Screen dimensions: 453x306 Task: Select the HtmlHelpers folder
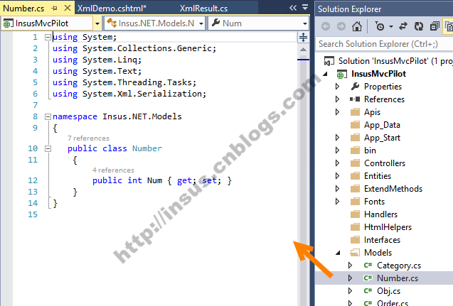coord(388,227)
